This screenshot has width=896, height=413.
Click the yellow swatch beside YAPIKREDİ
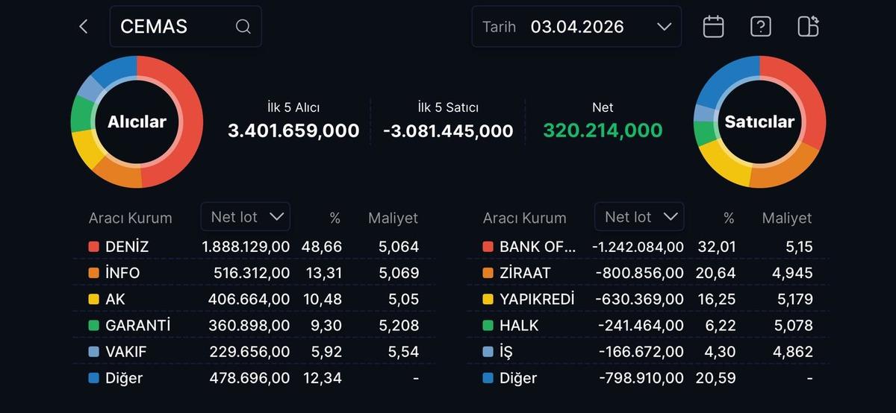[x=488, y=300]
